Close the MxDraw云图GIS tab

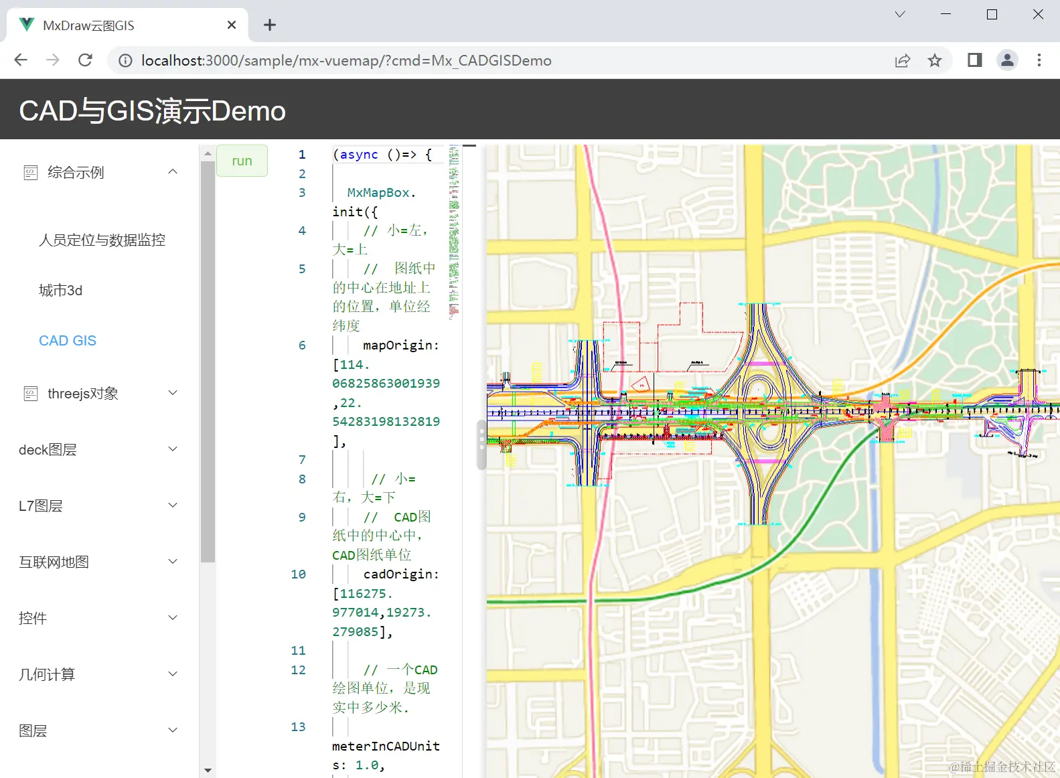tap(232, 25)
